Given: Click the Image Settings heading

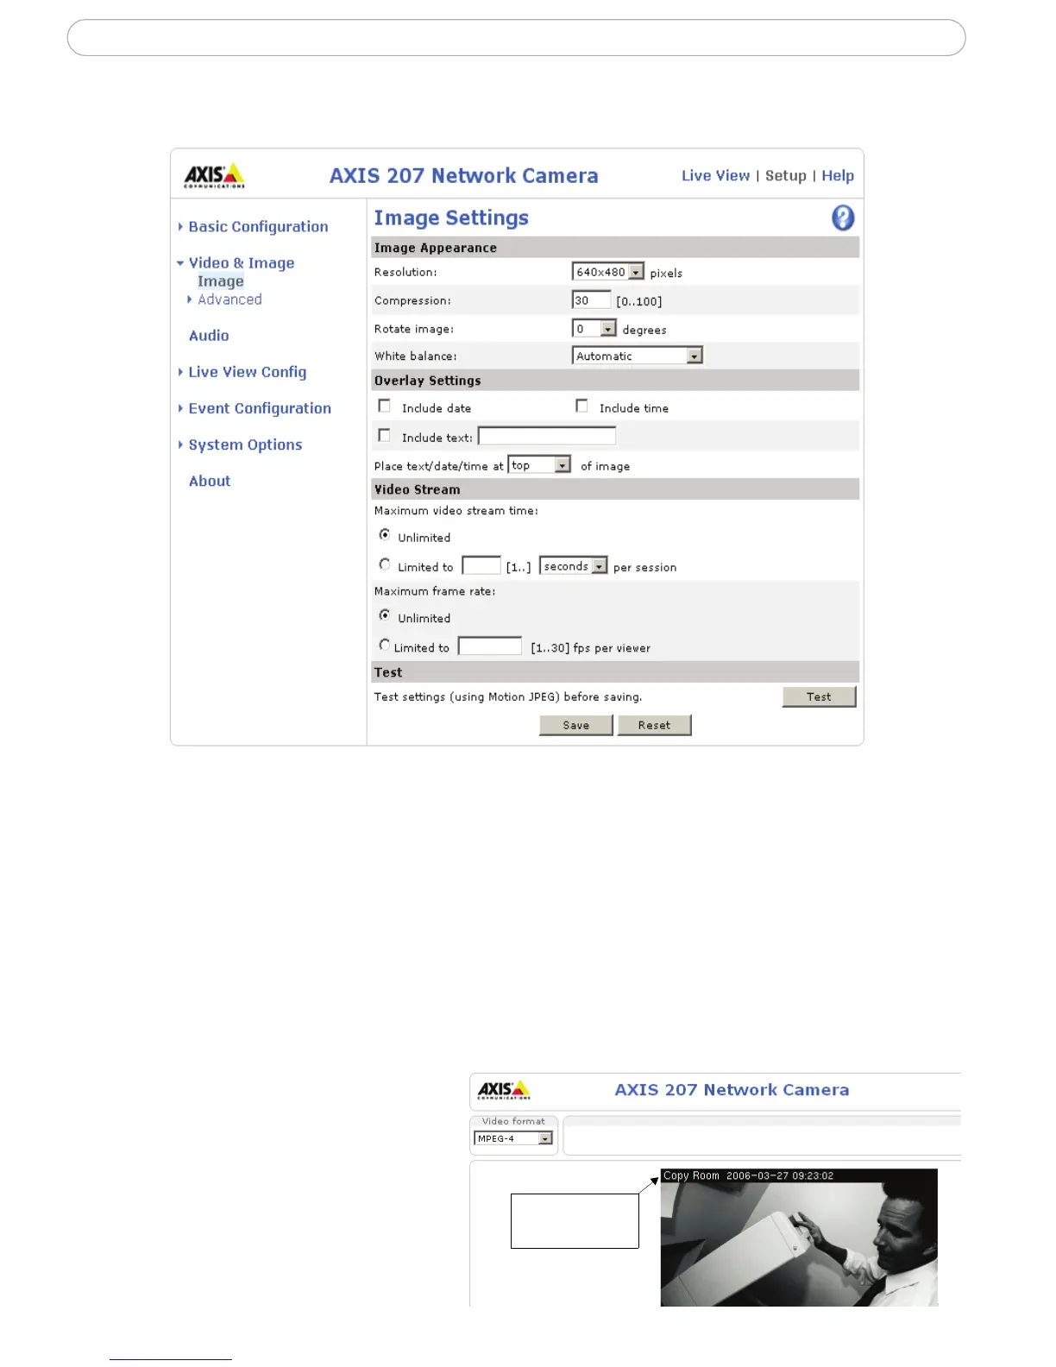Looking at the screenshot, I should (x=451, y=217).
